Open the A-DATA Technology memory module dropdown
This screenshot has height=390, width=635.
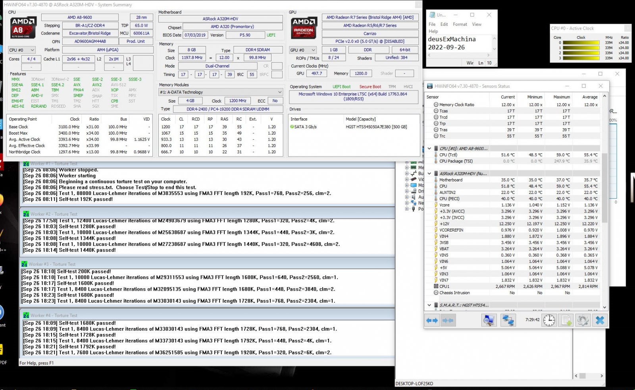click(x=221, y=92)
